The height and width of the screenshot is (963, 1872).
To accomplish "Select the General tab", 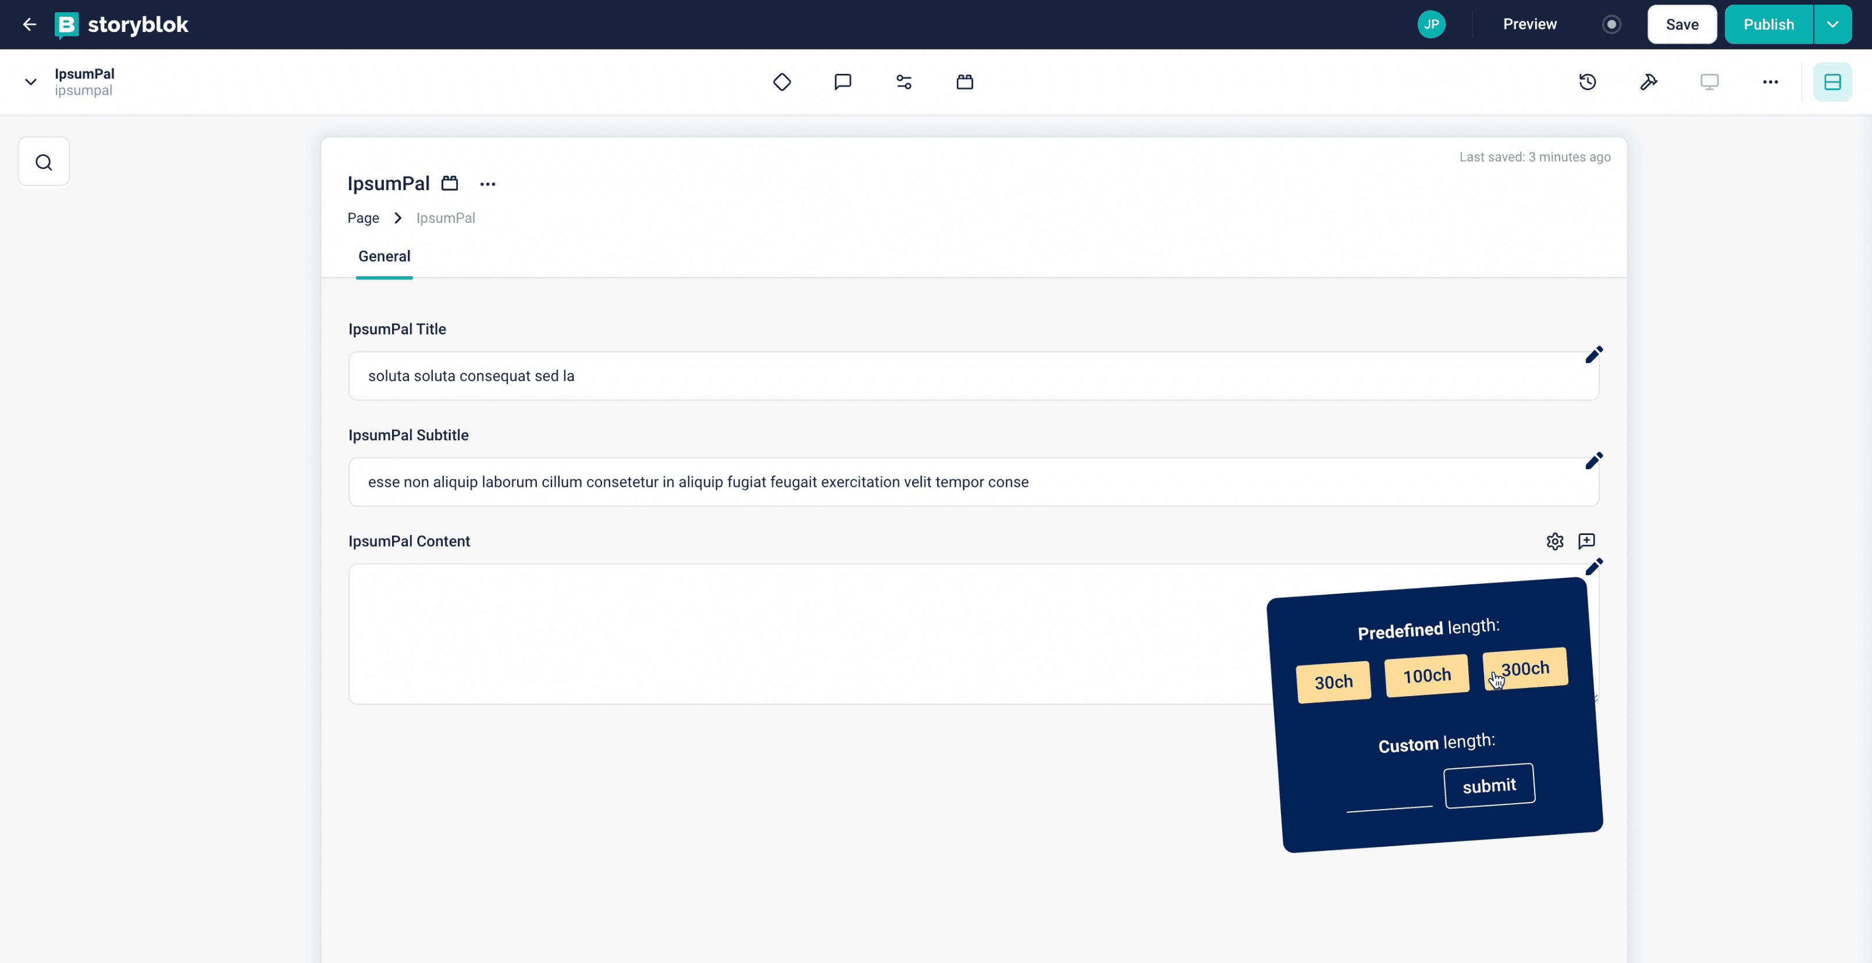I will pyautogui.click(x=384, y=256).
